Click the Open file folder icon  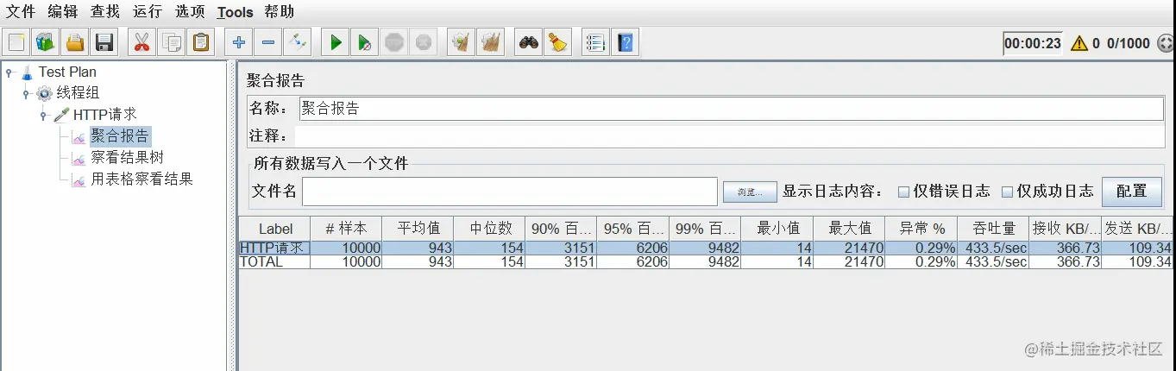(75, 41)
